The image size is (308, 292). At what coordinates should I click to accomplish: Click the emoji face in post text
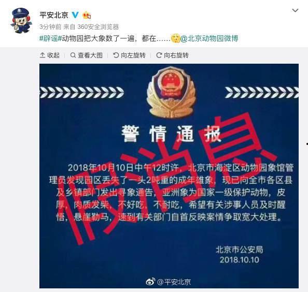pyautogui.click(x=175, y=38)
